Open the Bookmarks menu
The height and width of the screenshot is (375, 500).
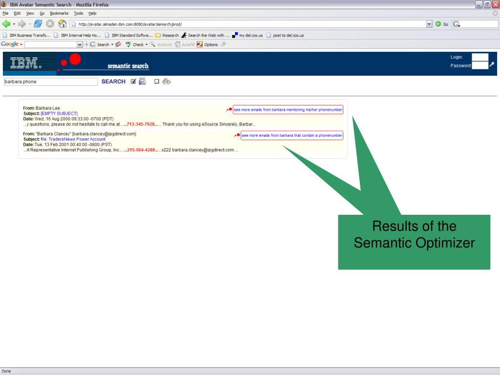(59, 13)
